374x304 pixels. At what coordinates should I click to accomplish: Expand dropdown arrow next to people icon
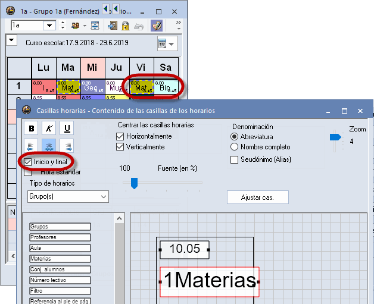tap(85, 26)
